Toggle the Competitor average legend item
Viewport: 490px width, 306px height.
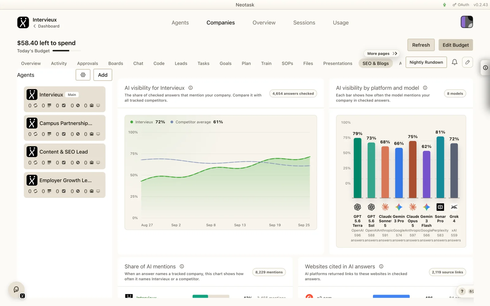coord(197,122)
